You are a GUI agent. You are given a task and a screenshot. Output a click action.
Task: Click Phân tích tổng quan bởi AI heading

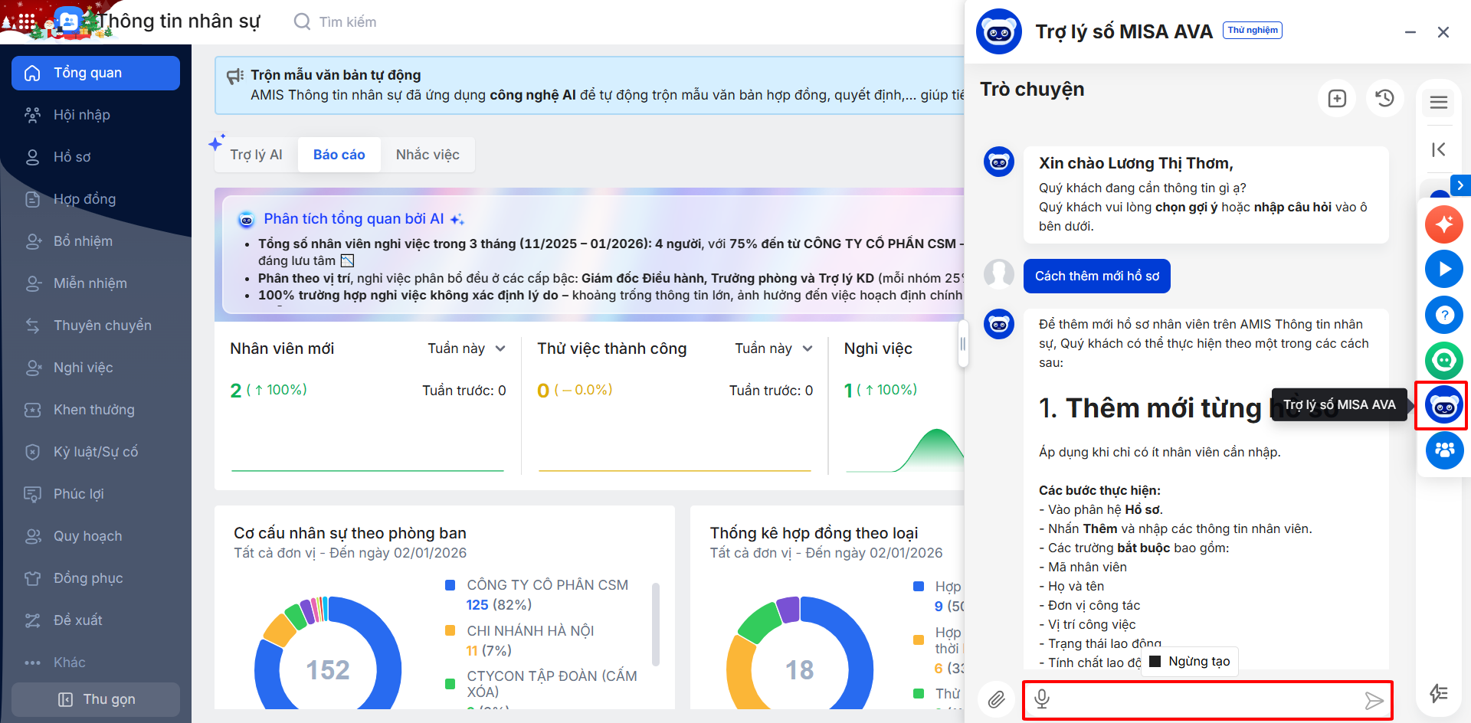click(354, 219)
